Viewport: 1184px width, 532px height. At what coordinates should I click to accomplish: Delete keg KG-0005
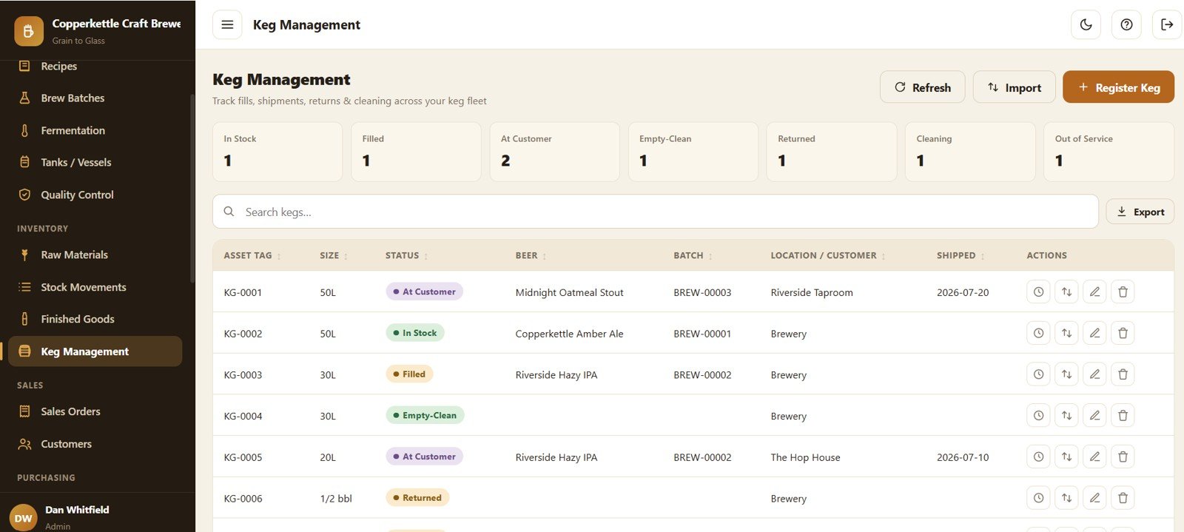point(1123,457)
